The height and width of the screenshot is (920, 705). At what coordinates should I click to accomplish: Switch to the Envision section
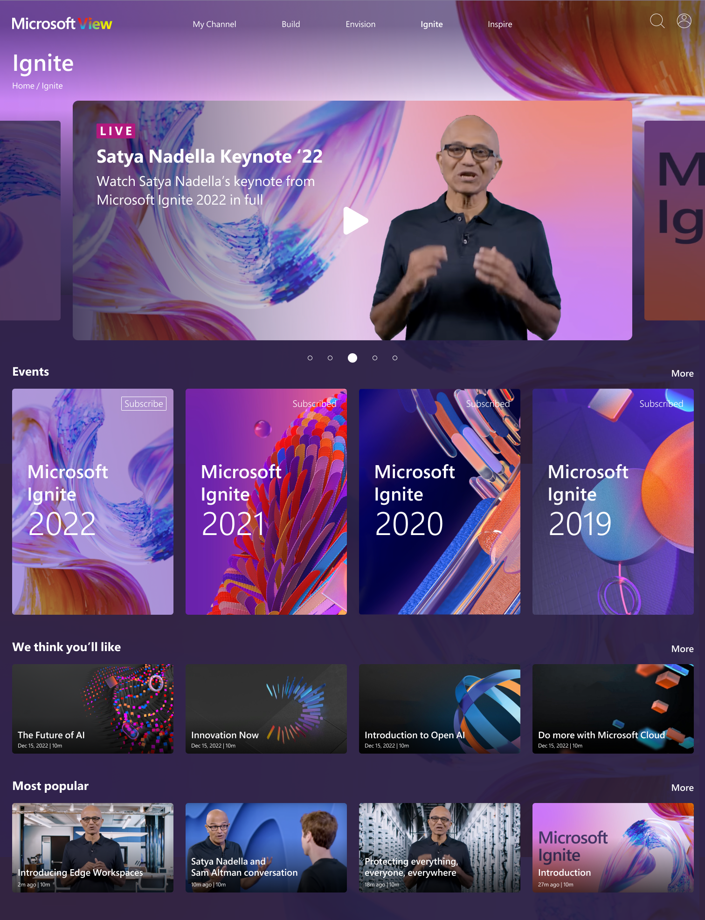[x=360, y=24]
